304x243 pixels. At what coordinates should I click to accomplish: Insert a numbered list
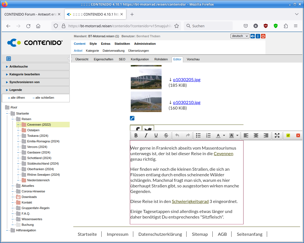tap(208, 135)
